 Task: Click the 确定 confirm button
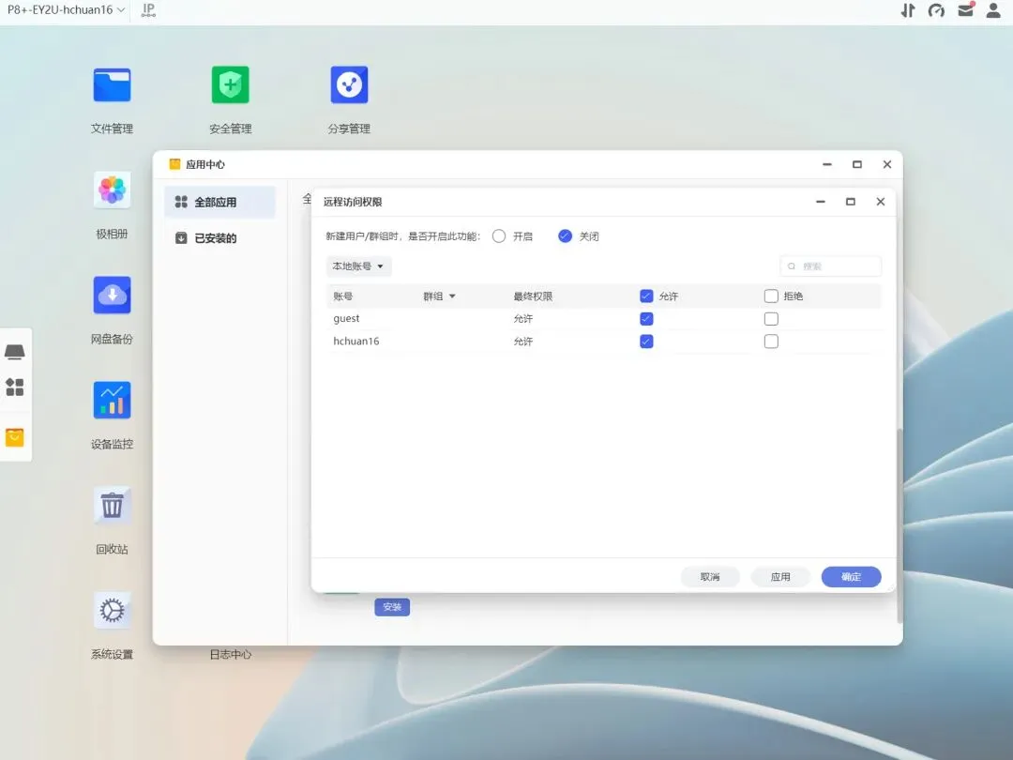[851, 577]
